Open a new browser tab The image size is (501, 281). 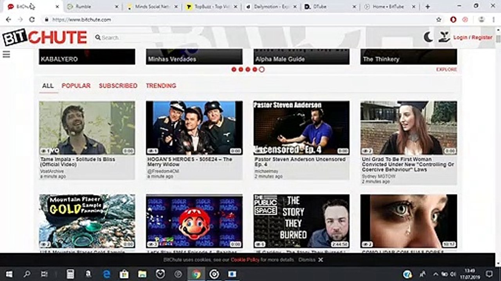click(x=427, y=7)
